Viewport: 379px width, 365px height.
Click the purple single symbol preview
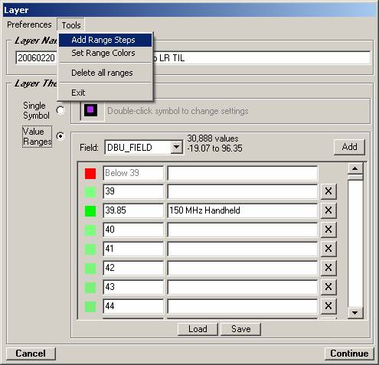(90, 110)
